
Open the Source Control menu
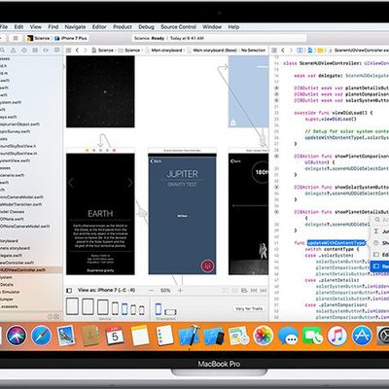(179, 27)
